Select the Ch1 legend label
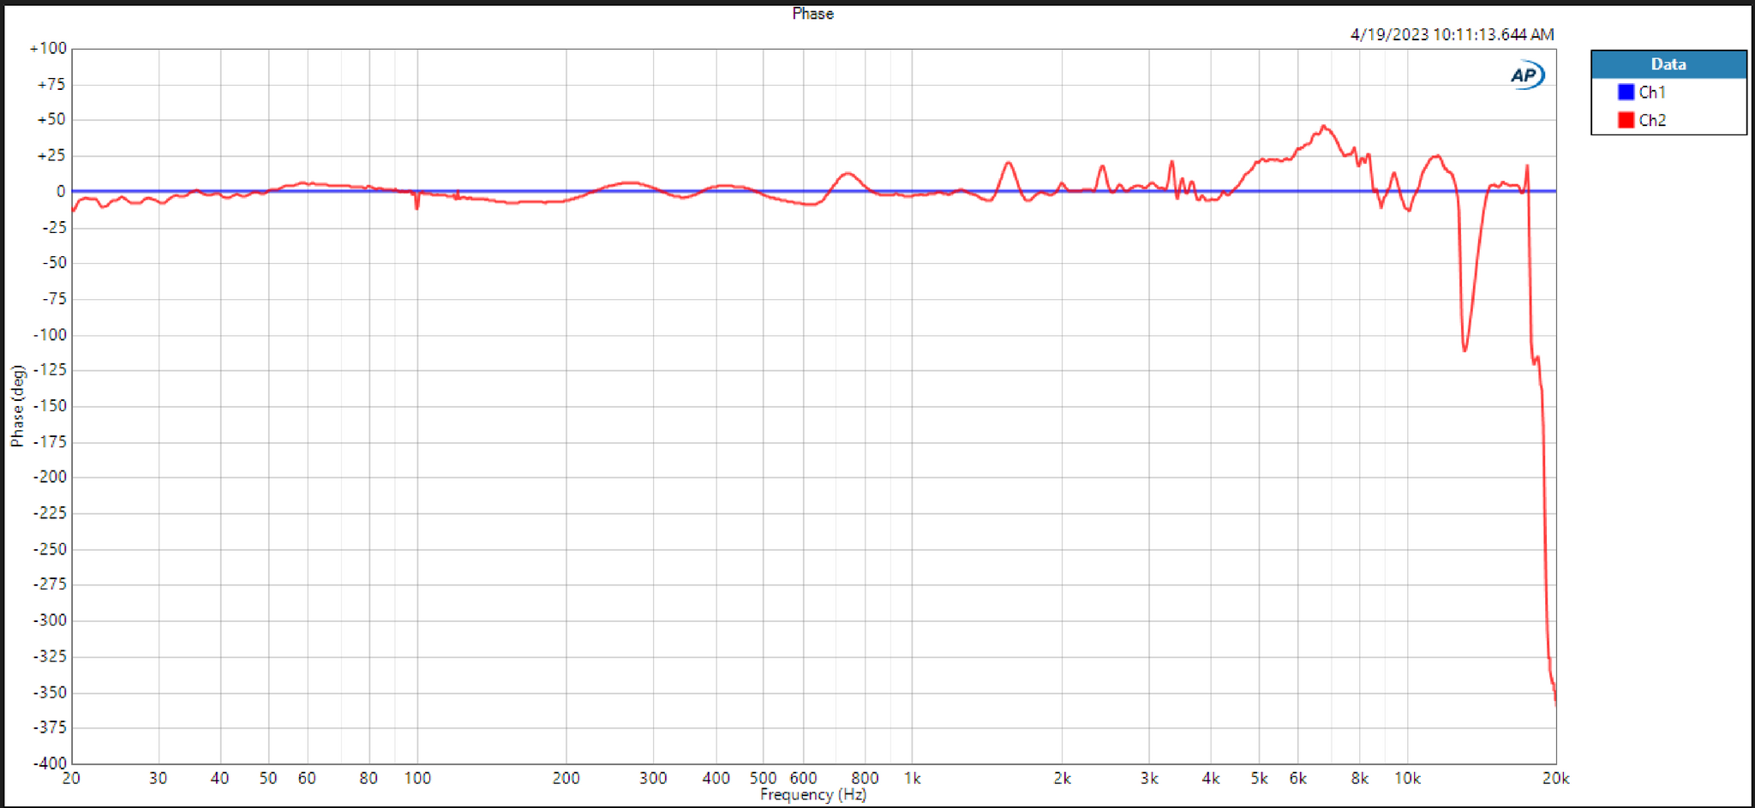This screenshot has height=808, width=1755. [x=1652, y=92]
